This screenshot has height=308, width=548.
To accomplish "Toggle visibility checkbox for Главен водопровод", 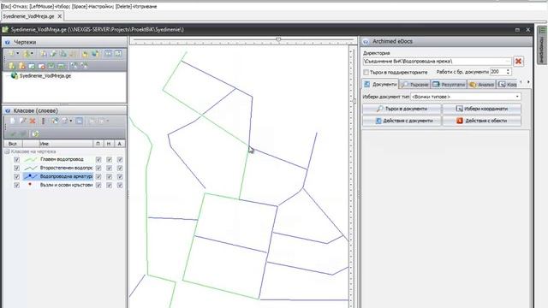I will coord(16,160).
